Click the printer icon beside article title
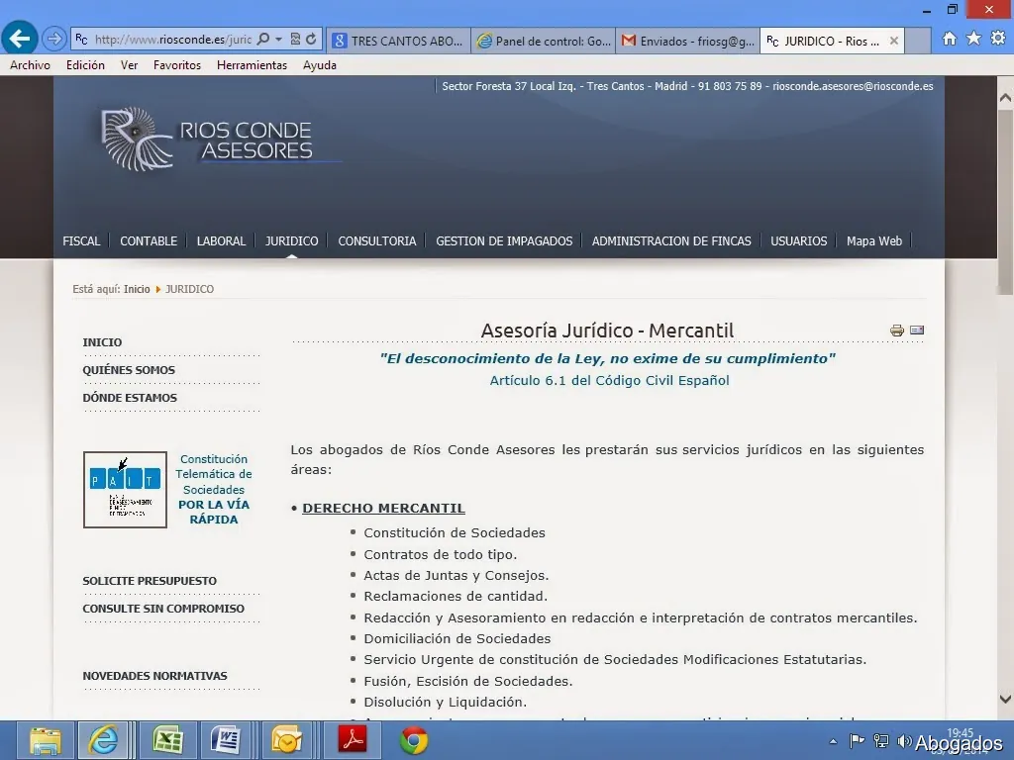This screenshot has width=1014, height=760. click(x=897, y=331)
